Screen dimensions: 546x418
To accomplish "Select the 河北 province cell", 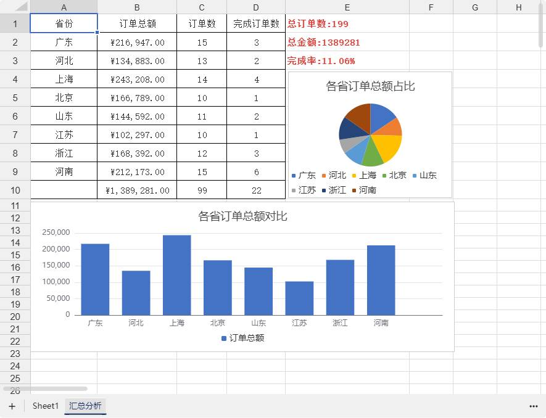I will (64, 60).
